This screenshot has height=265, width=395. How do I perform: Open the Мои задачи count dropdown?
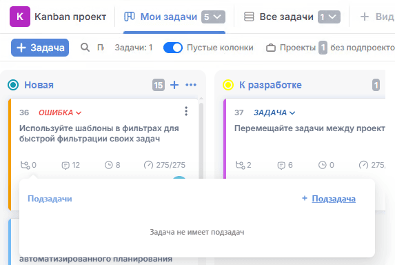click(x=213, y=17)
